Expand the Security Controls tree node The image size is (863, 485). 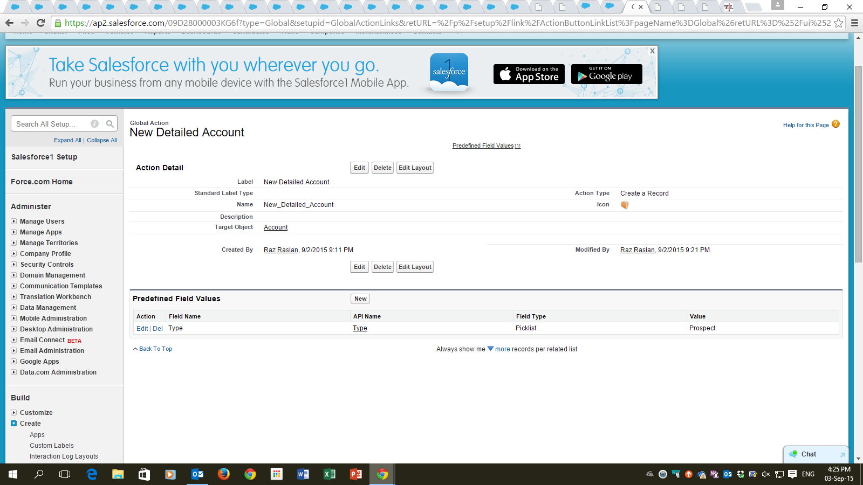[x=14, y=265]
